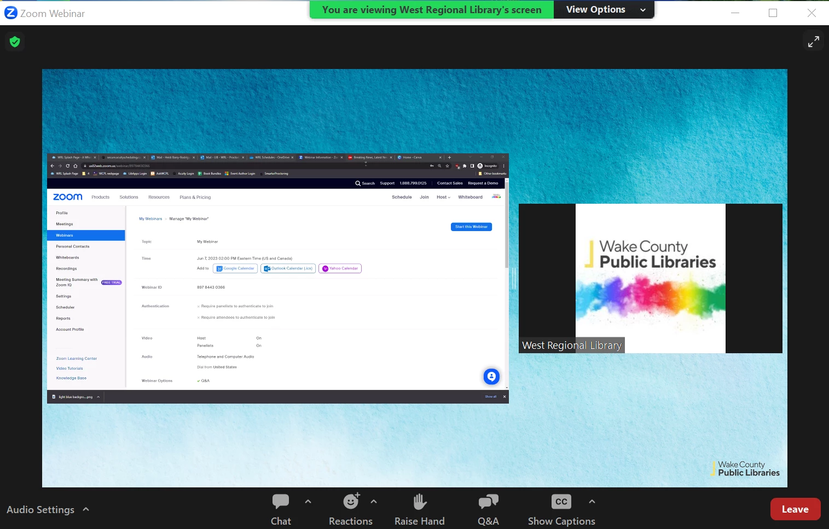The width and height of the screenshot is (829, 529).
Task: Select Webinars in the shared sidebar
Action: pyautogui.click(x=86, y=235)
